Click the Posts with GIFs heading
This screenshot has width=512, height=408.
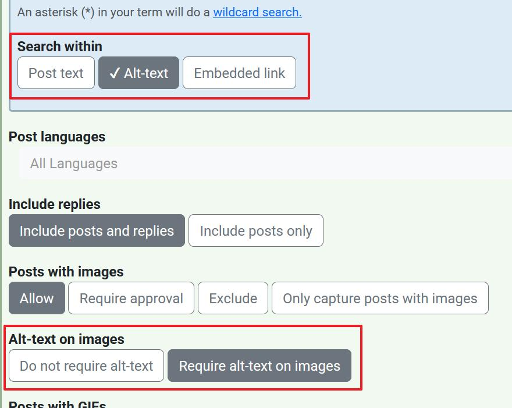click(57, 404)
